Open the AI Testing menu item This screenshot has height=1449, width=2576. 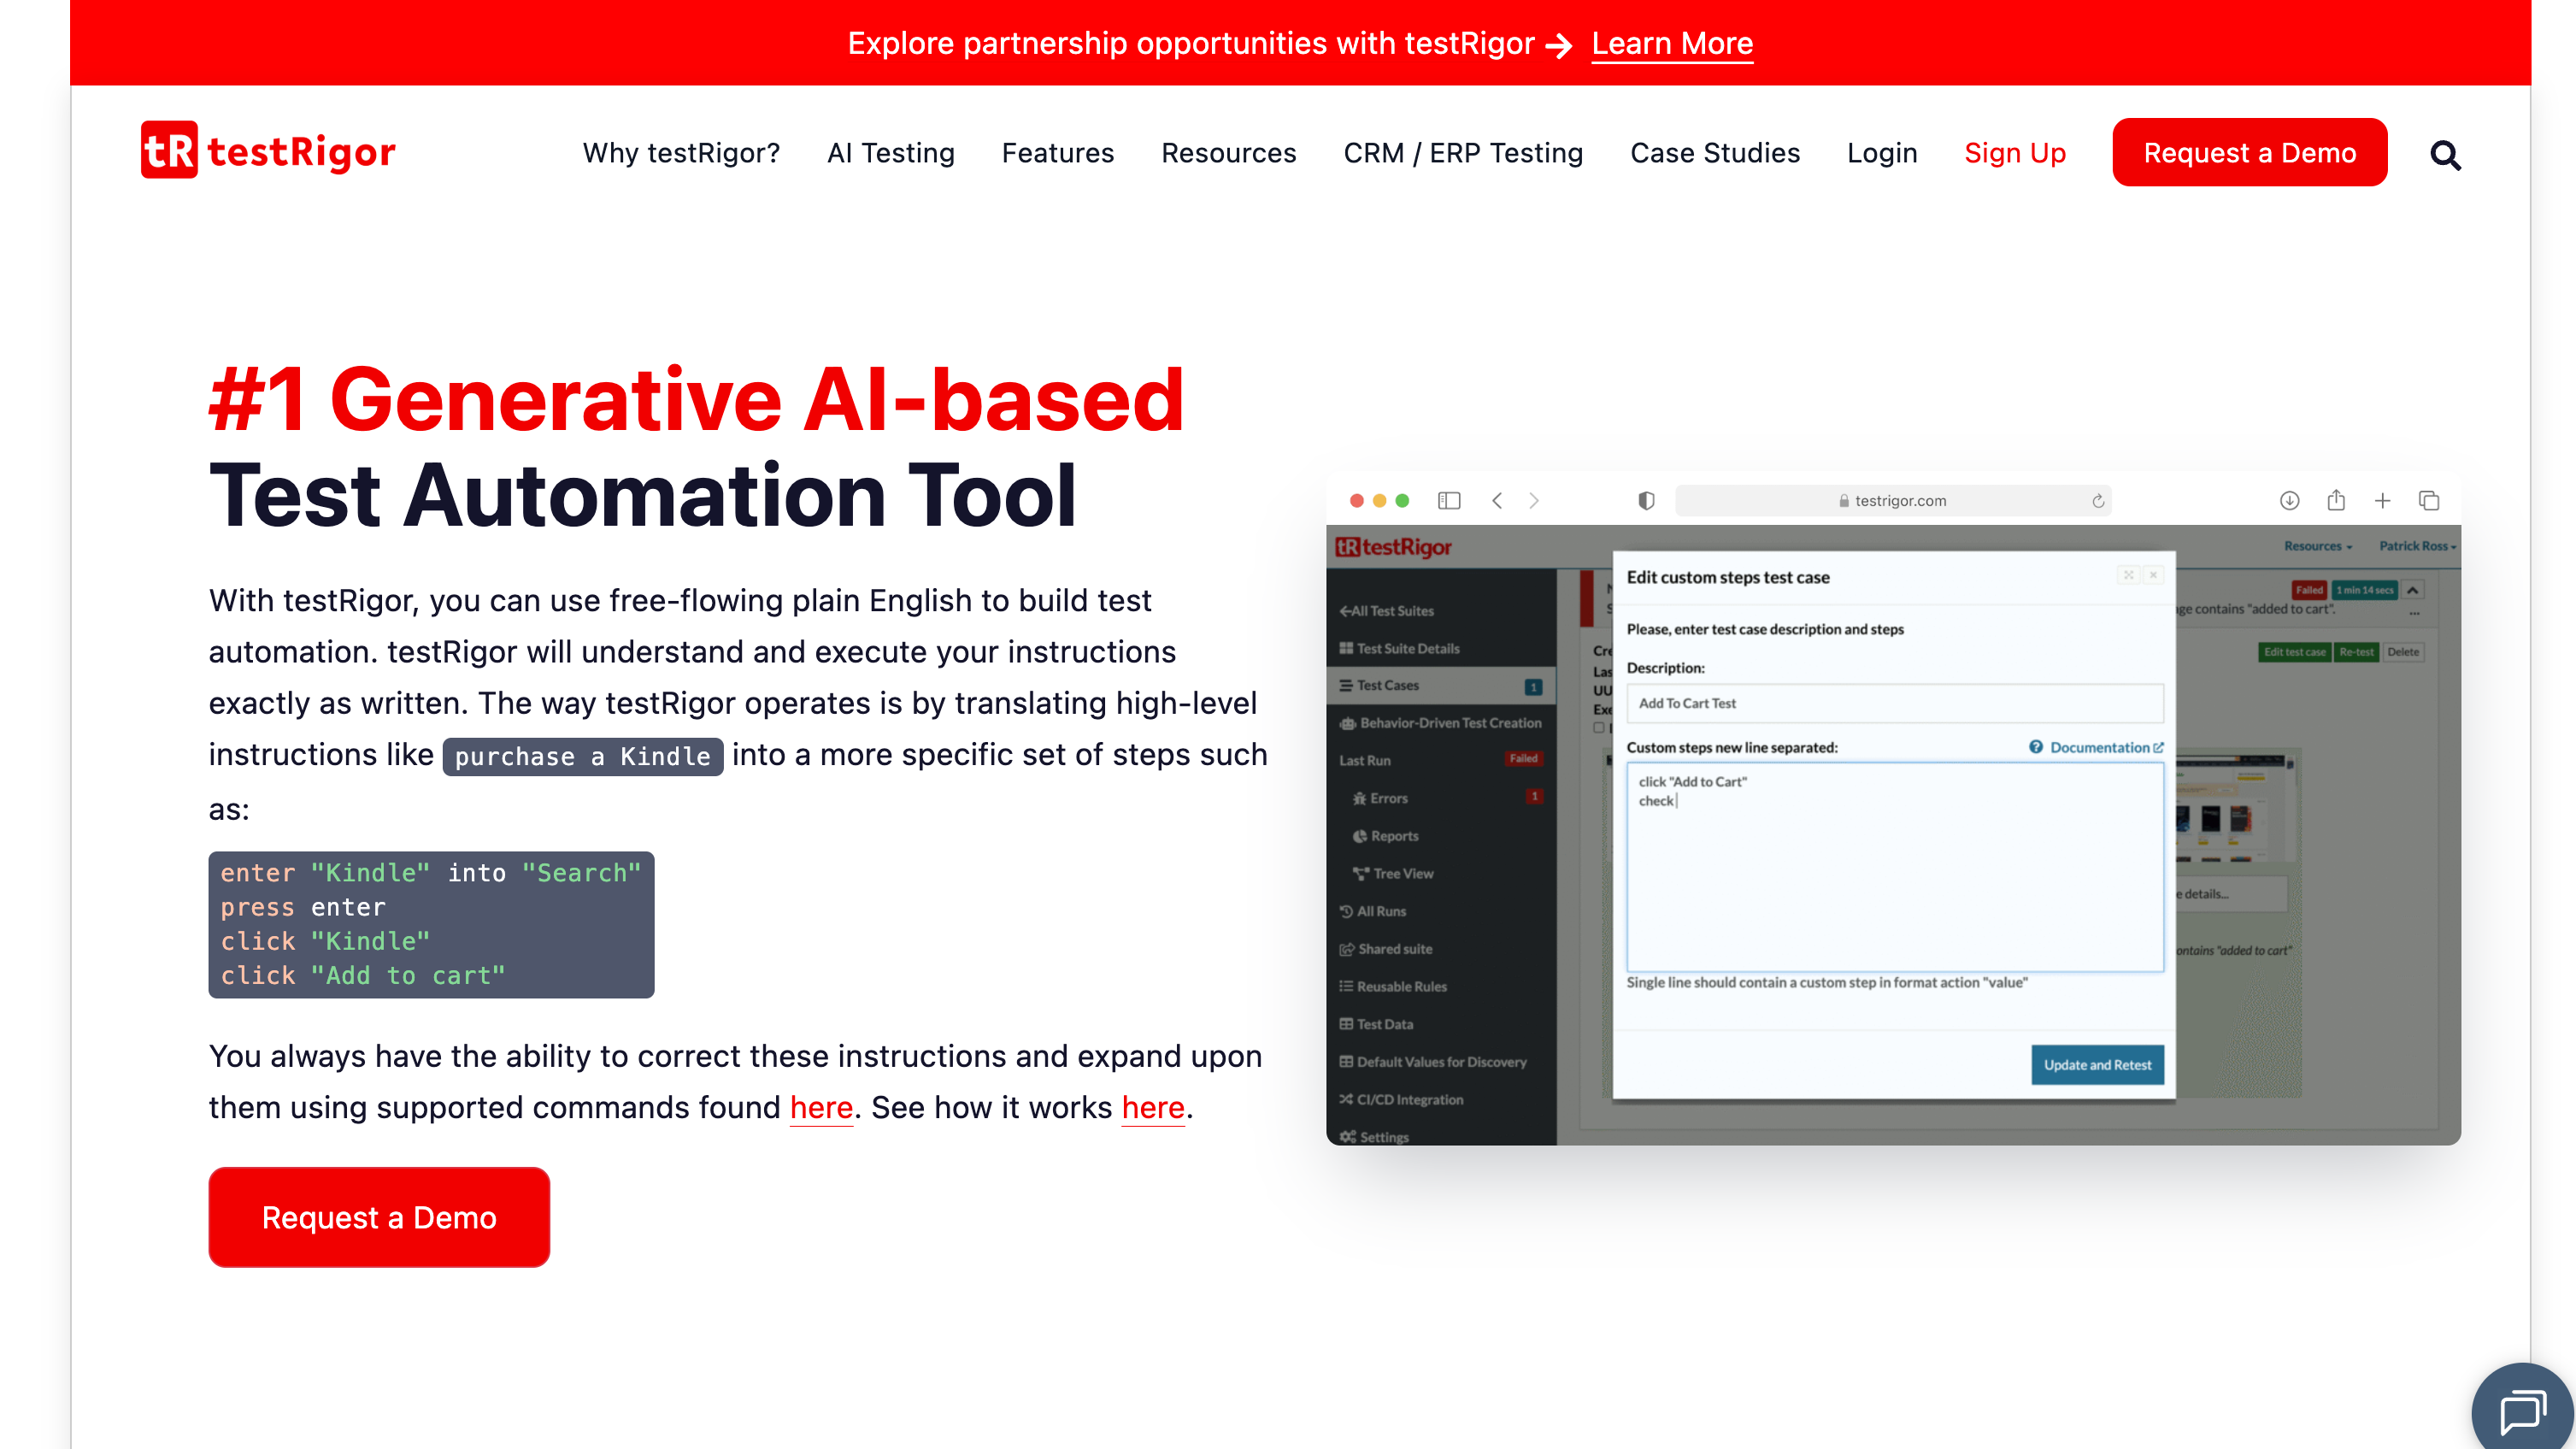[x=890, y=153]
